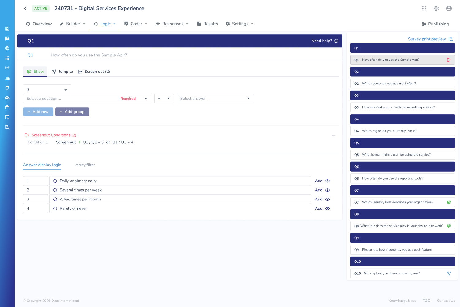460x307 pixels.
Task: Click the checkbox tasks sidebar icon
Action: (7, 127)
